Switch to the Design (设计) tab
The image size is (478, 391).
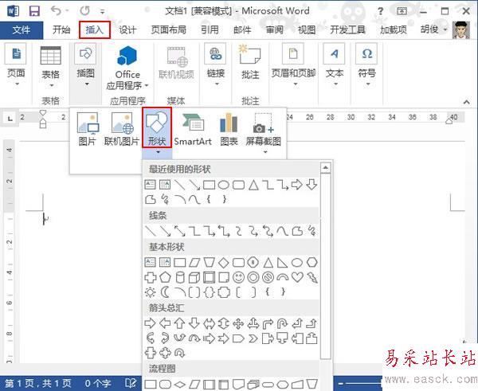pos(127,30)
